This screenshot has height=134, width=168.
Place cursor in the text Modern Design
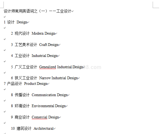(x=43, y=34)
